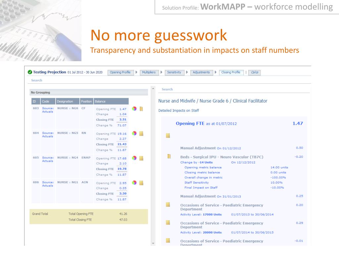Open pie chart icon for row 604
Screen dimensions: 339x254
click(134, 133)
